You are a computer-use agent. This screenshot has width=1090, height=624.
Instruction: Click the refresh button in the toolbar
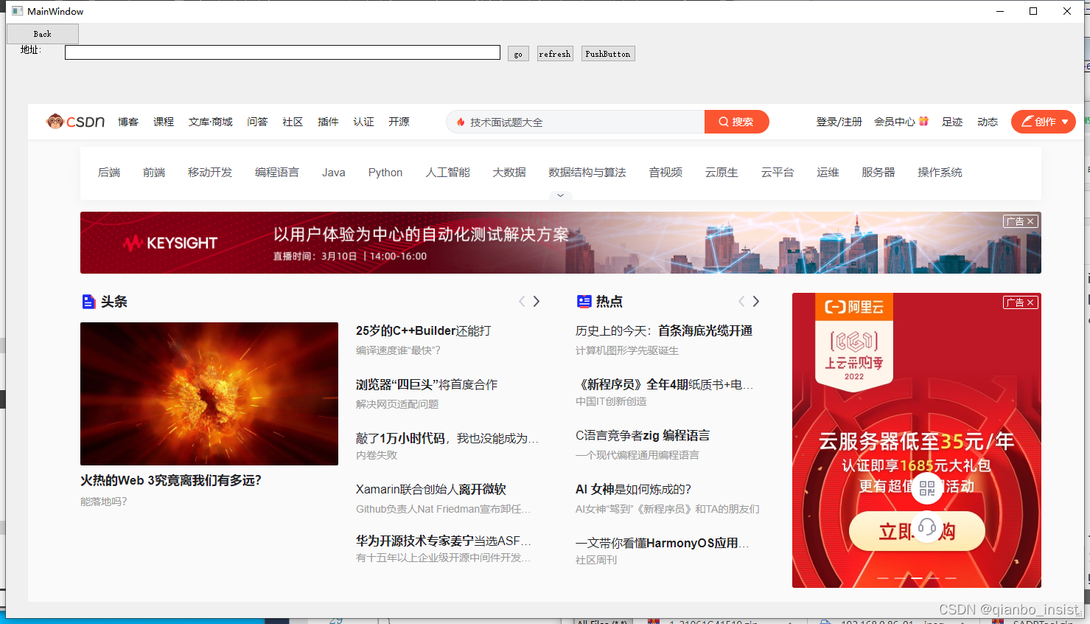click(x=555, y=53)
